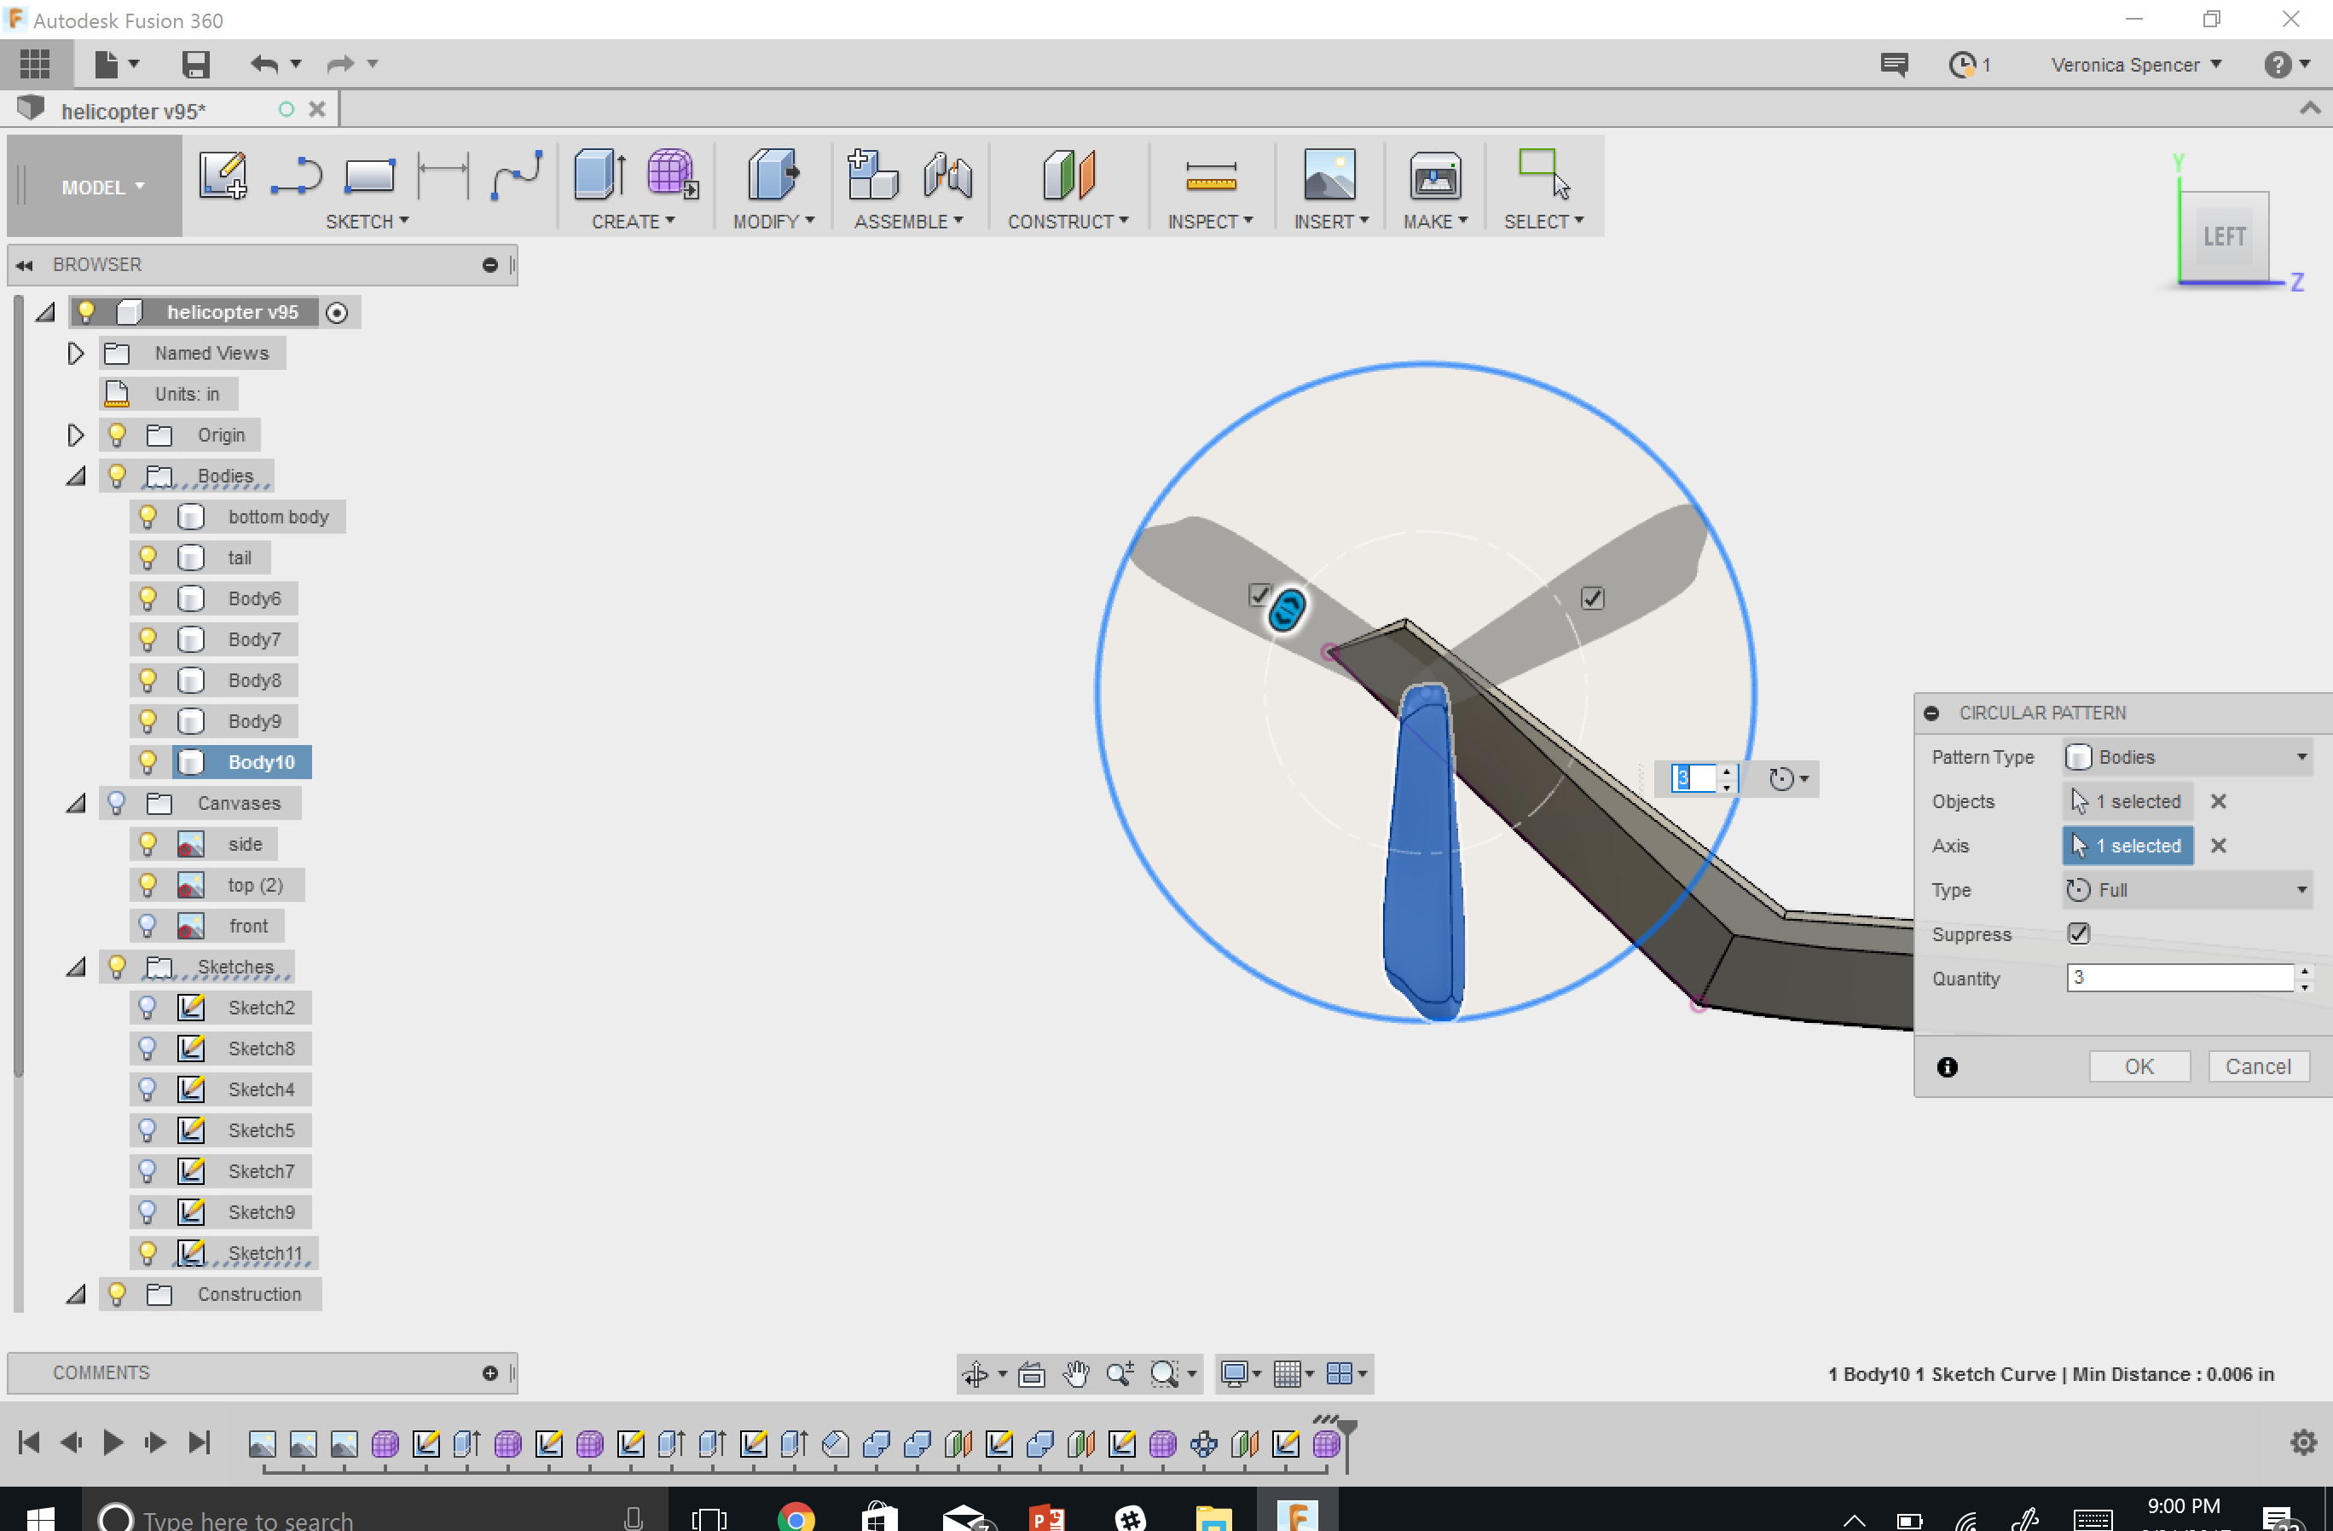Screen dimensions: 2333x1531
Task: Click the Axis 1 selected button
Action: pyautogui.click(x=2127, y=845)
